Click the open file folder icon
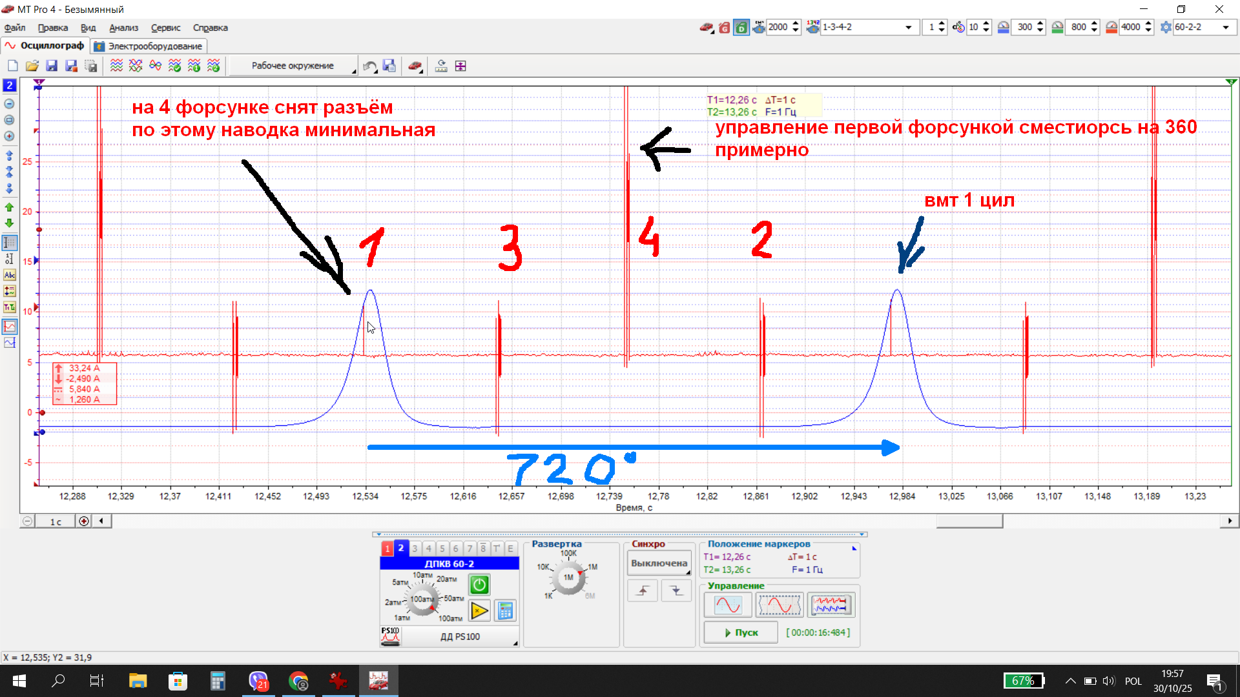Viewport: 1240px width, 697px height. click(x=32, y=66)
